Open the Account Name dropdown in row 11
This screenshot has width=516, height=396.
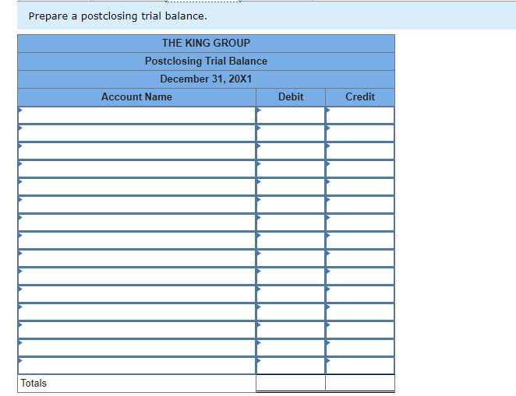(x=137, y=294)
